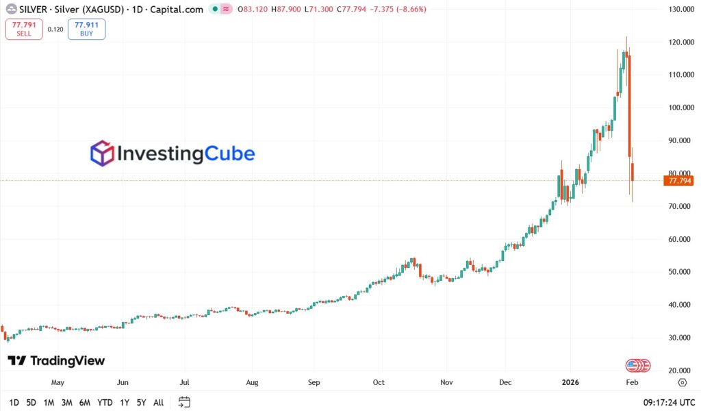This screenshot has width=701, height=411.
Task: Click the green market-open status dot
Action: point(214,10)
